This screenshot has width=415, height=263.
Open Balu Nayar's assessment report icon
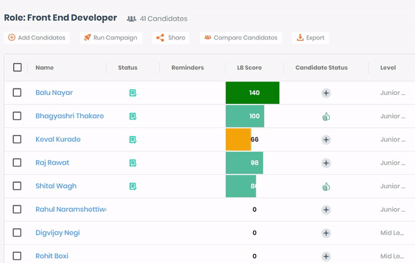tap(133, 93)
